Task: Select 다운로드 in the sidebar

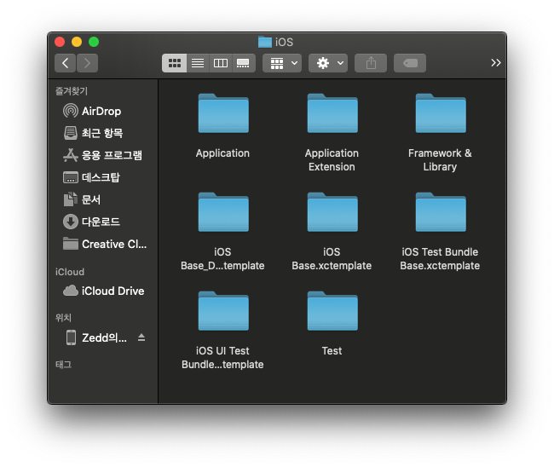Action: [x=104, y=222]
